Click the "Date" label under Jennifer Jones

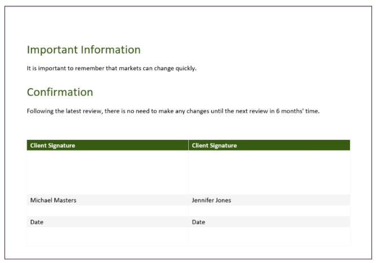(x=198, y=222)
